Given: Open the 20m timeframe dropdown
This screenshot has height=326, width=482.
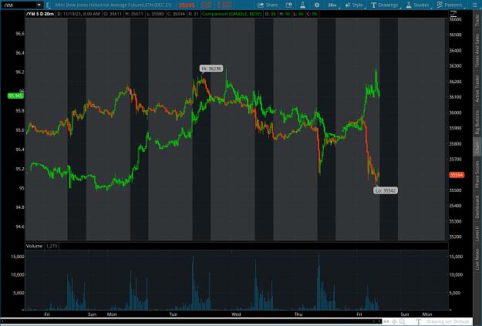Looking at the screenshot, I should (x=332, y=5).
